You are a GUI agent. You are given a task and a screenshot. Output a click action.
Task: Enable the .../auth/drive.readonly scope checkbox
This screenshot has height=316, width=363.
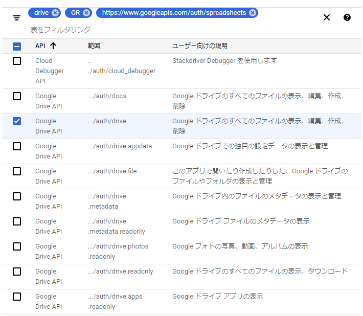coord(17,272)
